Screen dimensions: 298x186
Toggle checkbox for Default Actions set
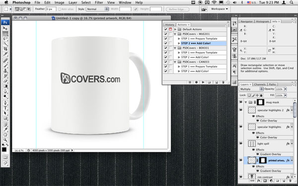(x=165, y=29)
